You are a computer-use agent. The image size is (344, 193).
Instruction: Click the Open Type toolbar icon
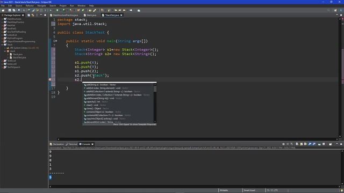[x=90, y=10]
